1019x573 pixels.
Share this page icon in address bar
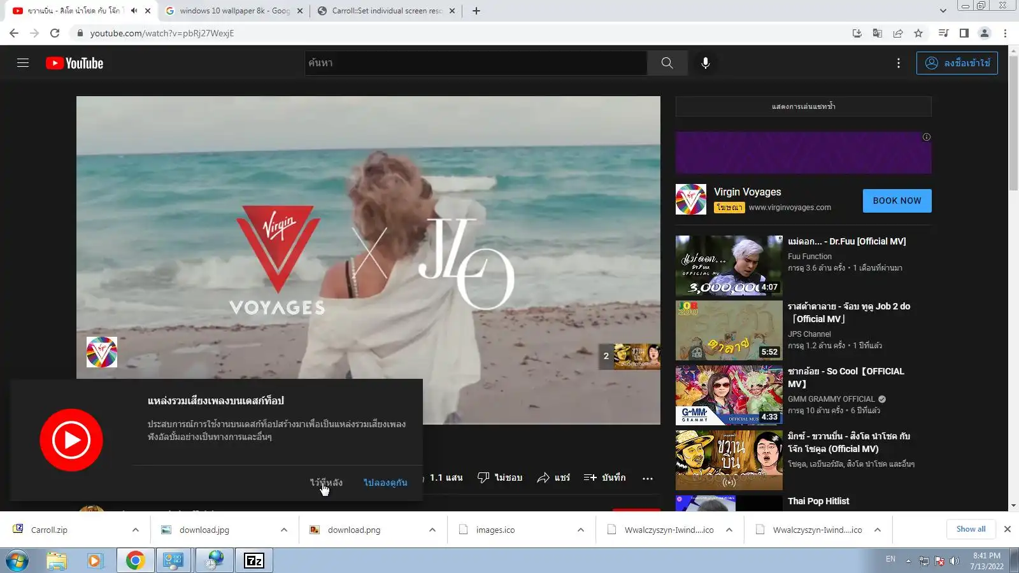point(898,33)
